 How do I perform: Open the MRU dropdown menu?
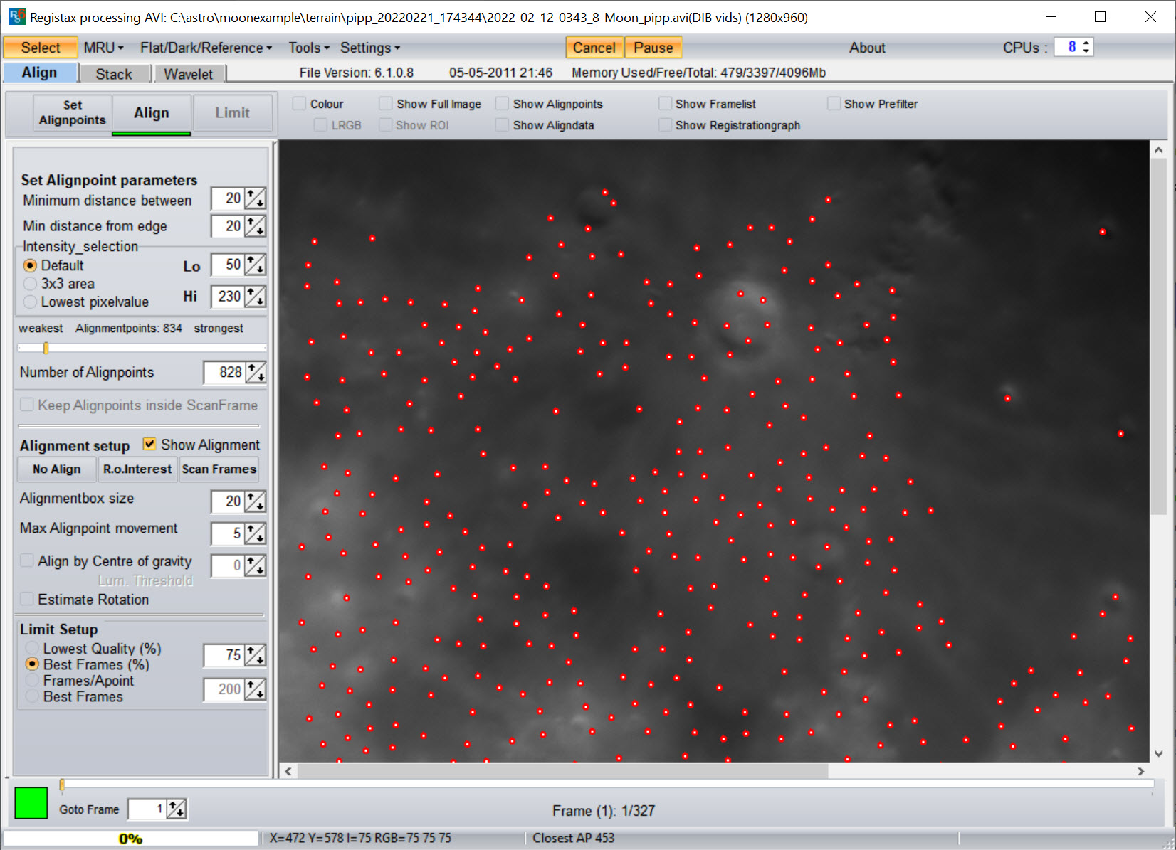click(x=103, y=48)
